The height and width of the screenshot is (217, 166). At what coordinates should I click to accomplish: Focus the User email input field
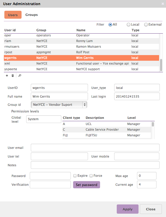pyautogui.click(x=95, y=148)
